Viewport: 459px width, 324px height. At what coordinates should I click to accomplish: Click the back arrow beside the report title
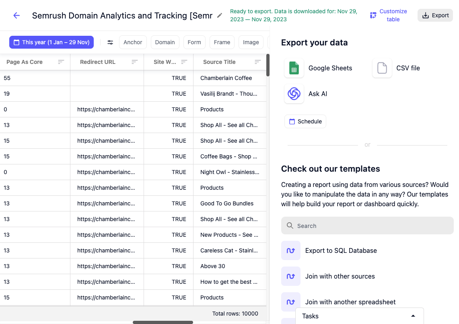click(x=16, y=15)
